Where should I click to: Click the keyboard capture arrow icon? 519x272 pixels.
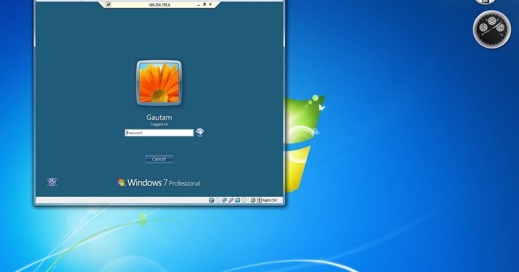click(259, 200)
